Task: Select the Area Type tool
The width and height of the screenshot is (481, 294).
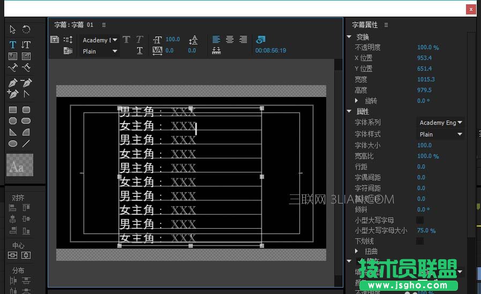Action: click(12, 56)
